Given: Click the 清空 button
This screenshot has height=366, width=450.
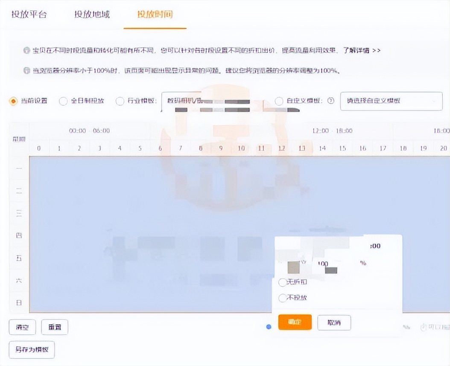Looking at the screenshot, I should pyautogui.click(x=22, y=327).
